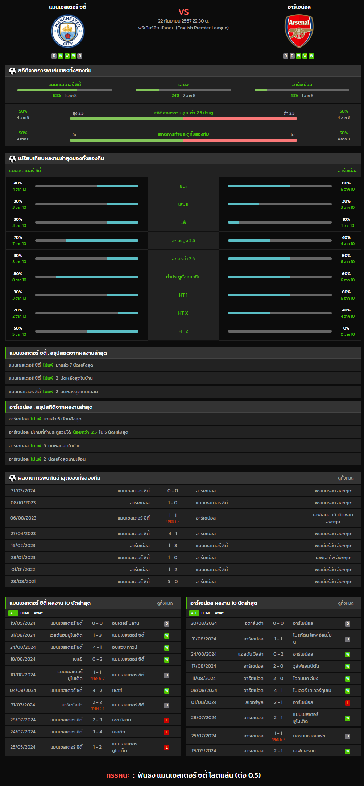364x786 pixels.
Task: Switch to the AWAY tab for Manchester City matches
Action: (x=38, y=613)
